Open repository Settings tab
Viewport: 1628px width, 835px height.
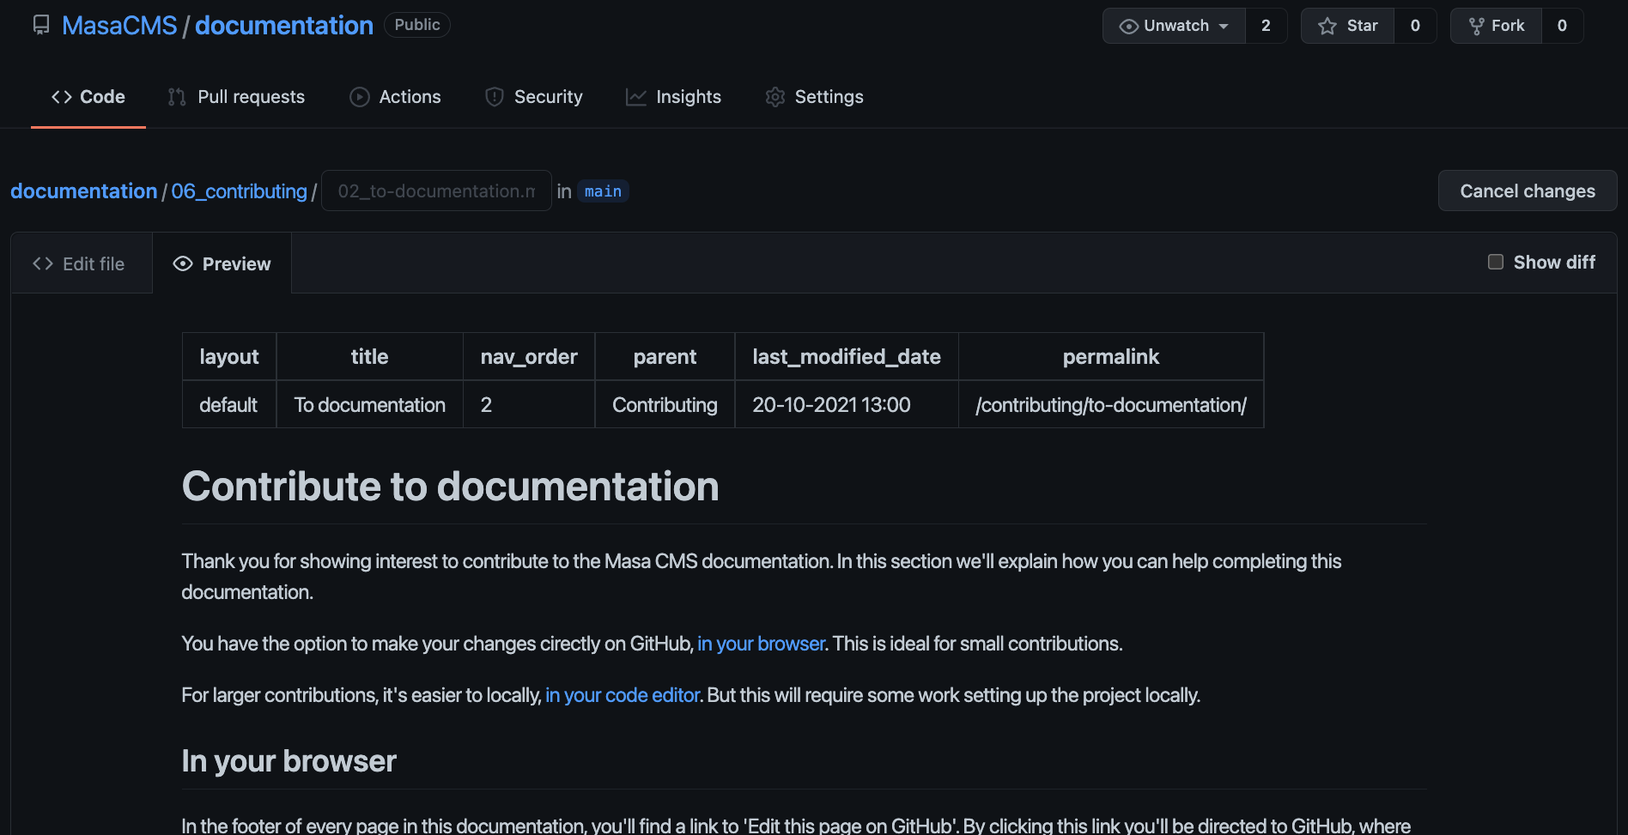pos(814,97)
